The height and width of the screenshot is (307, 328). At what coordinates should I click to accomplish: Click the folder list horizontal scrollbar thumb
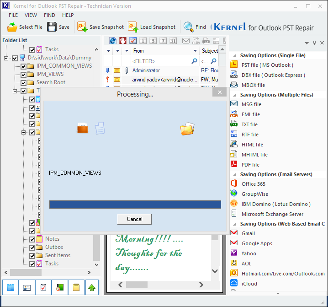coord(26,272)
